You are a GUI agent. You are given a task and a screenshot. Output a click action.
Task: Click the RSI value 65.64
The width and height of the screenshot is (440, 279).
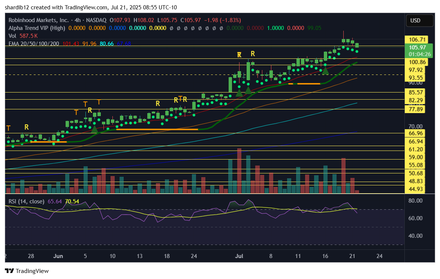pyautogui.click(x=55, y=201)
